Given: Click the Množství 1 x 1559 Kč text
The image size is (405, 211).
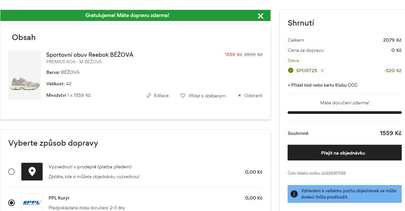Looking at the screenshot, I should [x=69, y=95].
